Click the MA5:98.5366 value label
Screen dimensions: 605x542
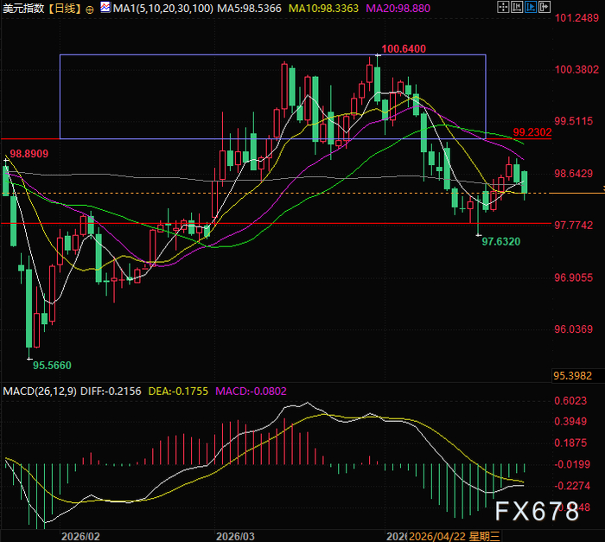click(x=249, y=8)
